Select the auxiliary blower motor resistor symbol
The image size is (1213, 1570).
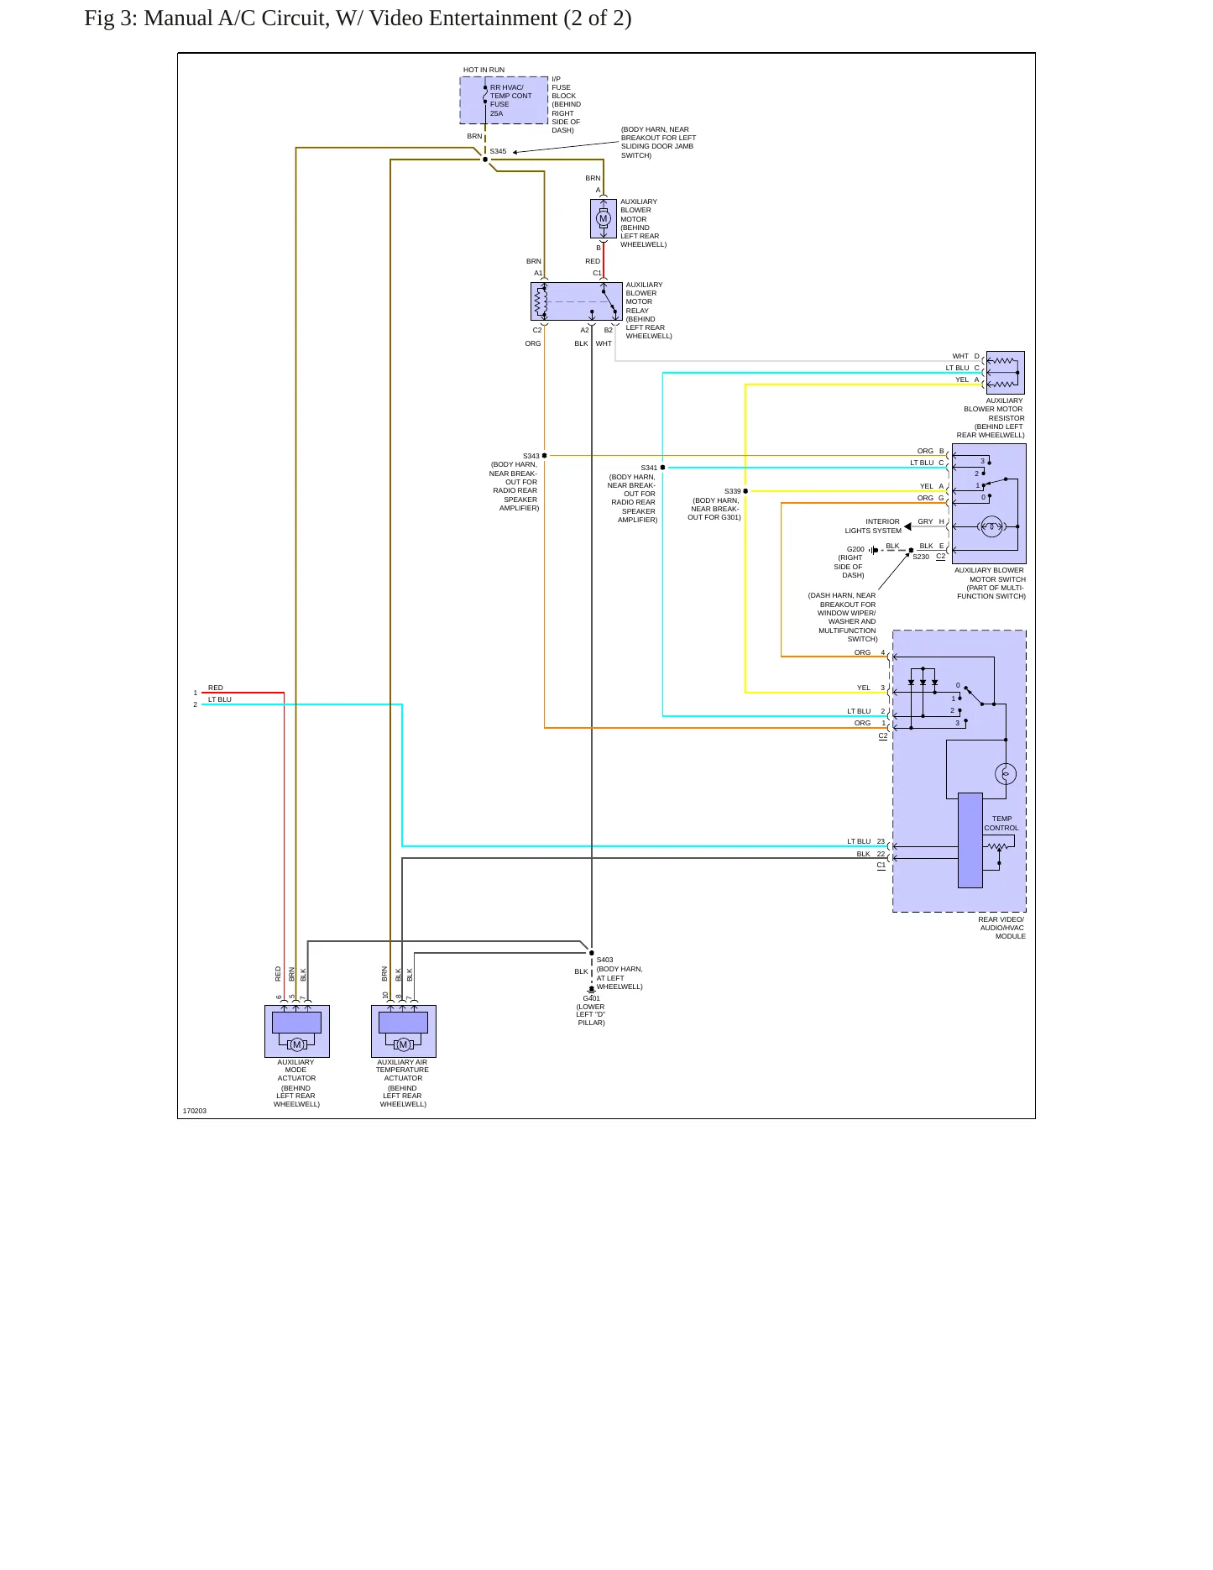coord(1005,372)
